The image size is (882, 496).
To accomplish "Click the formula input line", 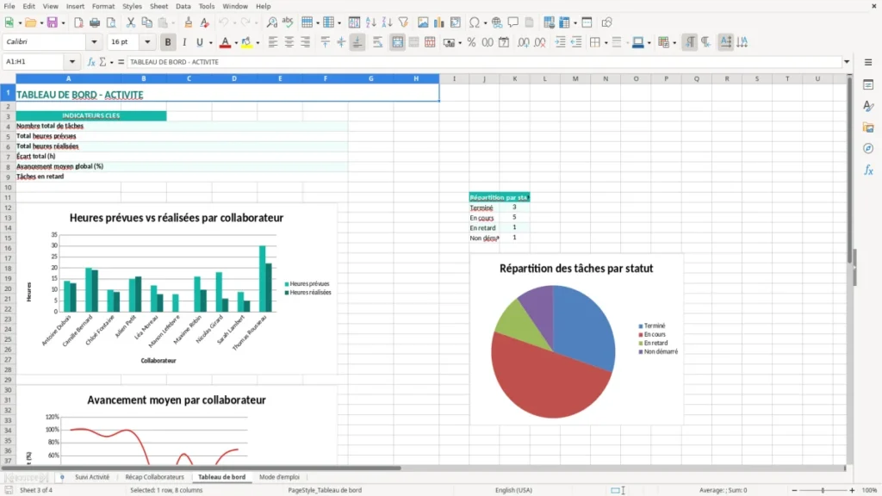I will (x=484, y=62).
